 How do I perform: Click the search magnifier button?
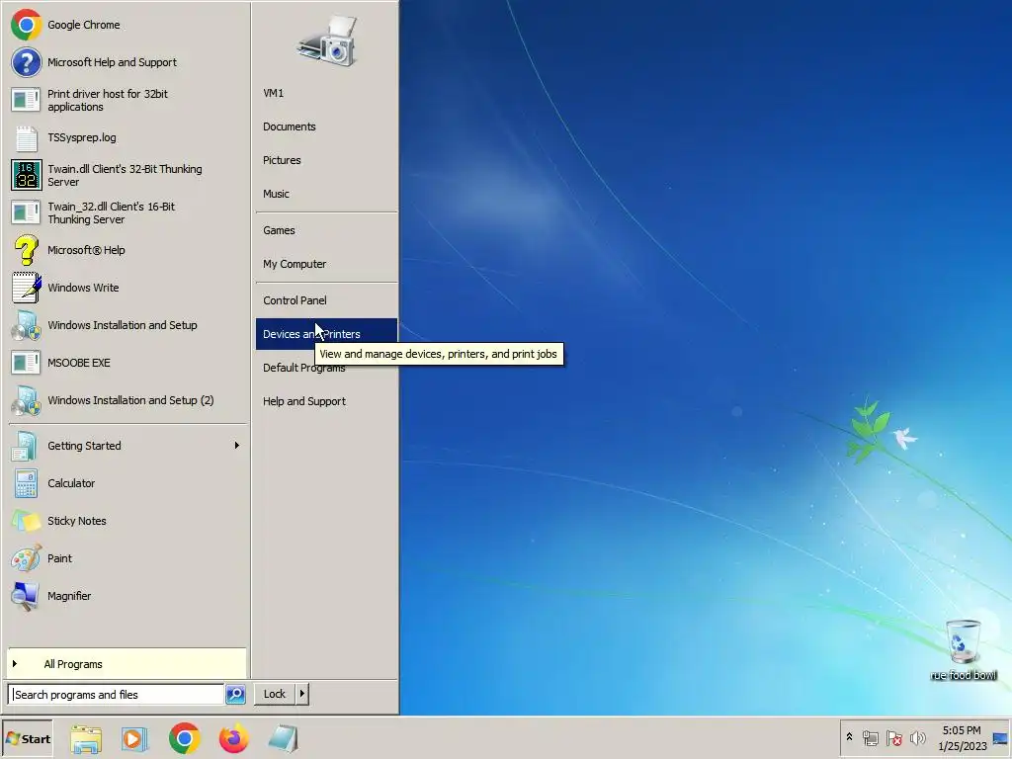click(235, 695)
